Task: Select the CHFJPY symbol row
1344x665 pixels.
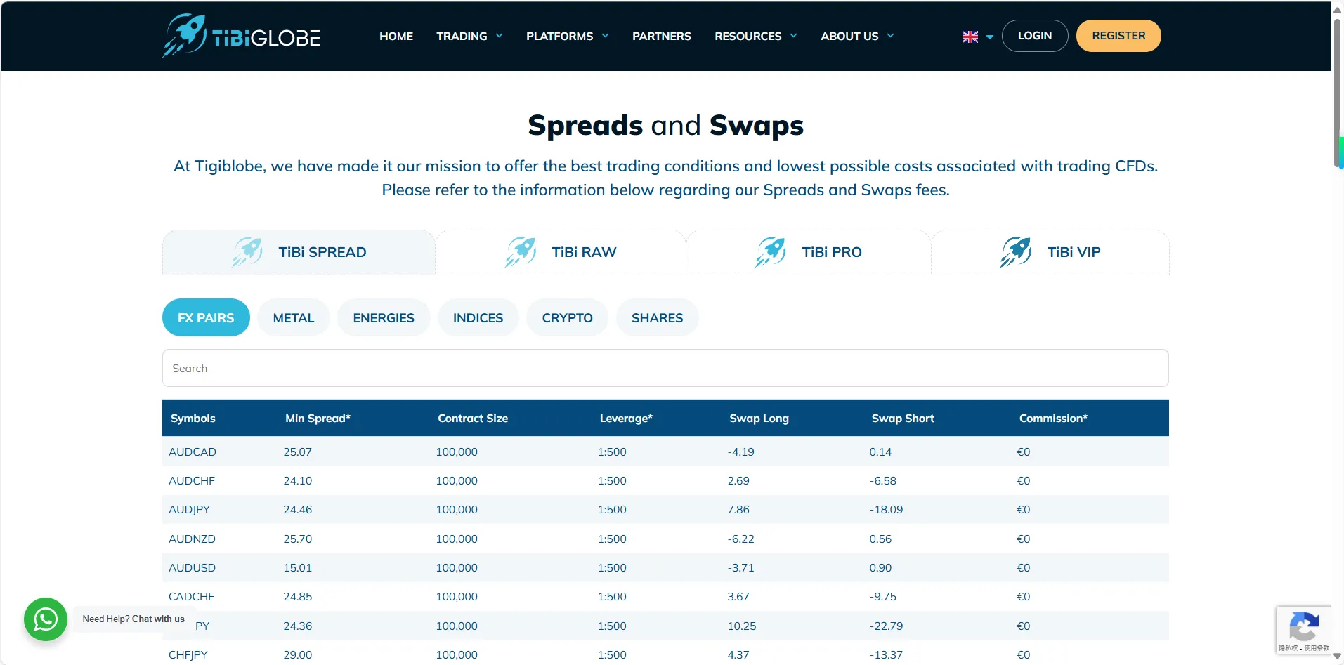Action: (665, 654)
